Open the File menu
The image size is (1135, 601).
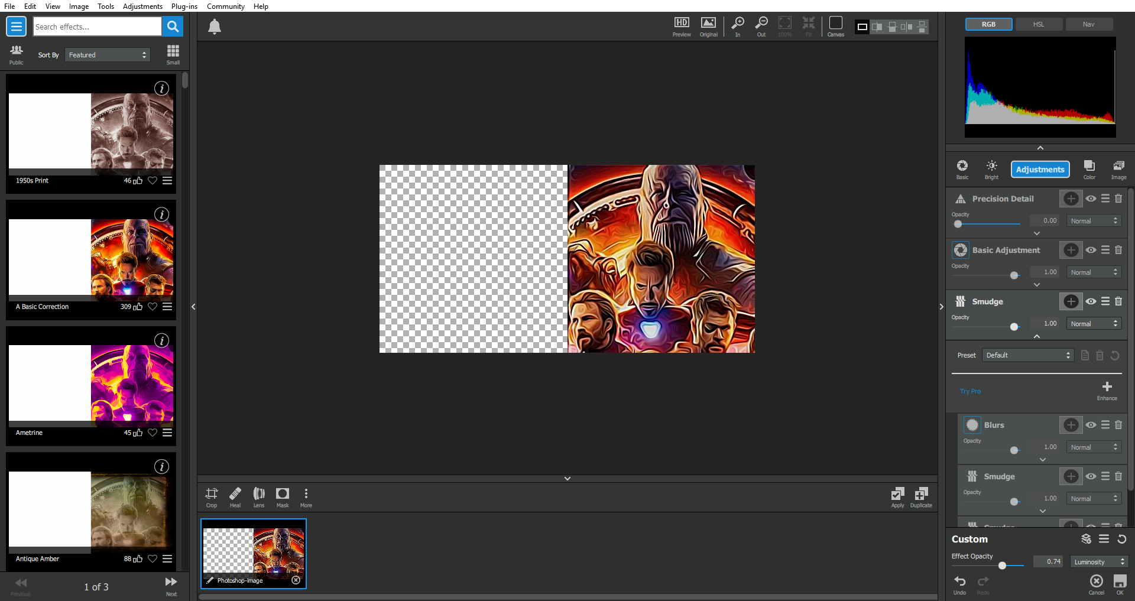pos(9,7)
